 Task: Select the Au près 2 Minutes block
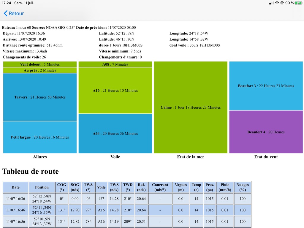[40, 70]
